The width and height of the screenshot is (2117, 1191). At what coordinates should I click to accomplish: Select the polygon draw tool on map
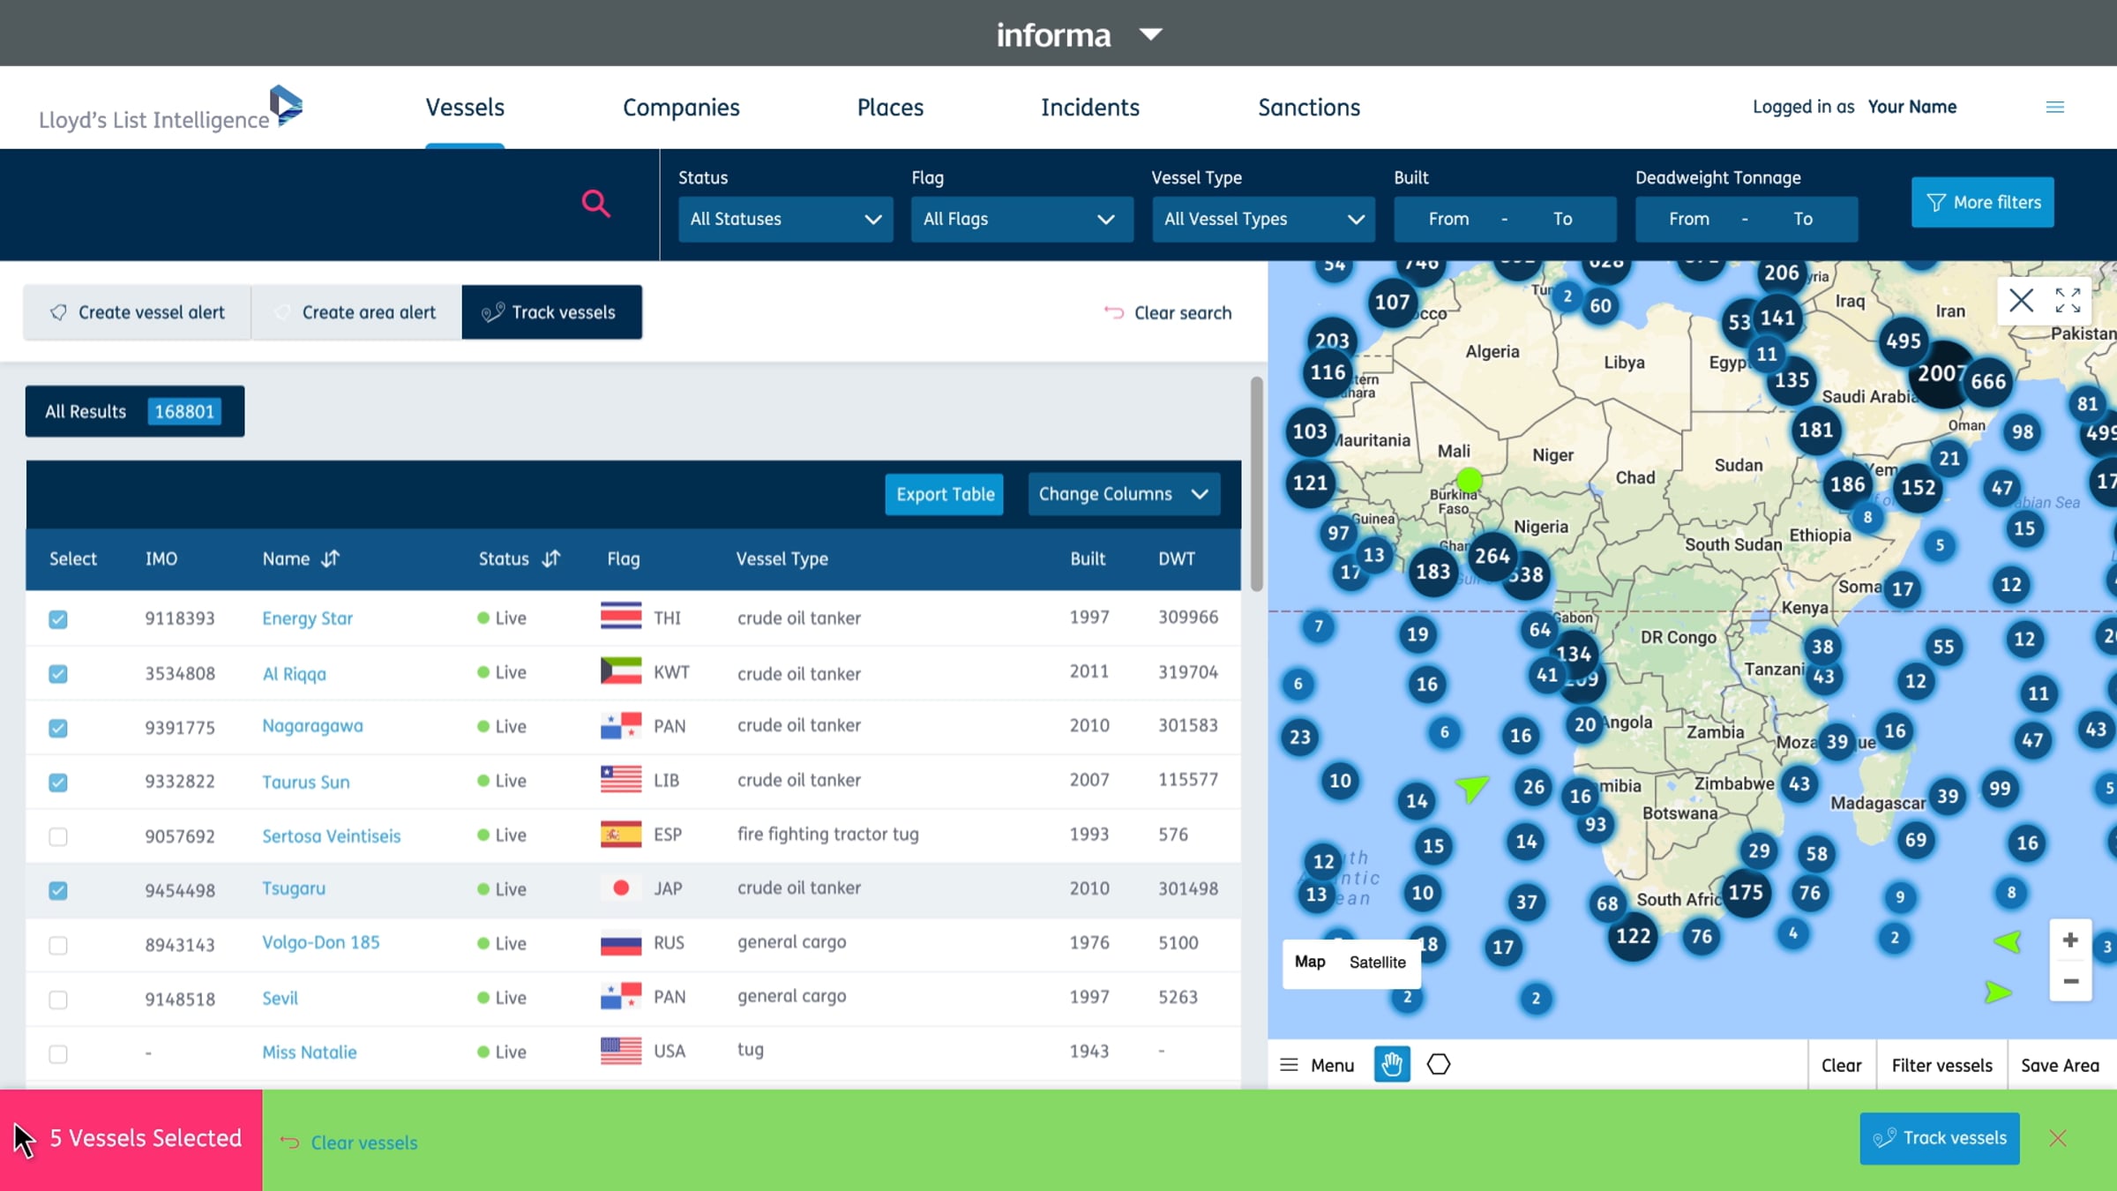[1439, 1065]
